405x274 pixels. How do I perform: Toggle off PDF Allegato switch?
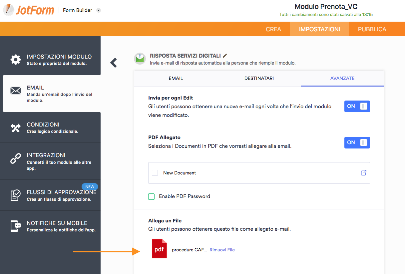coord(357,142)
